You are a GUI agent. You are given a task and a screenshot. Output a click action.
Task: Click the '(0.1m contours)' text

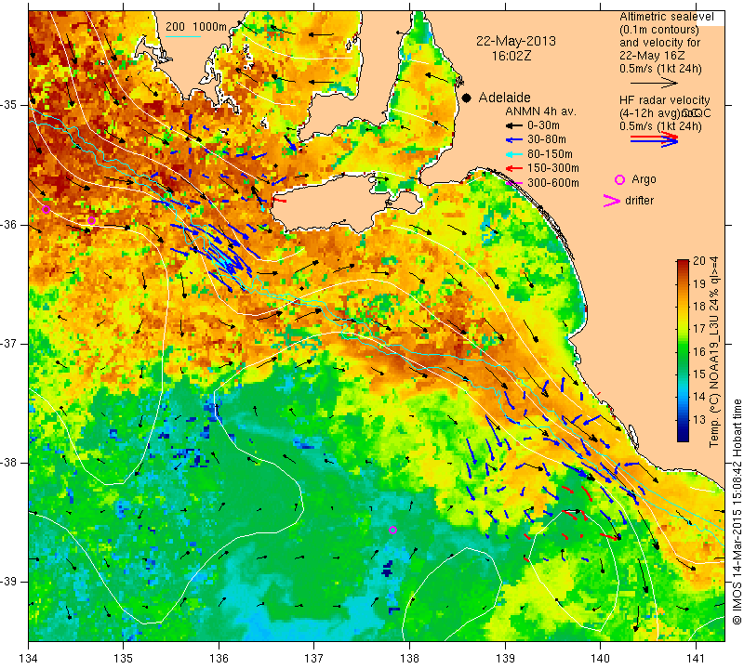659,30
